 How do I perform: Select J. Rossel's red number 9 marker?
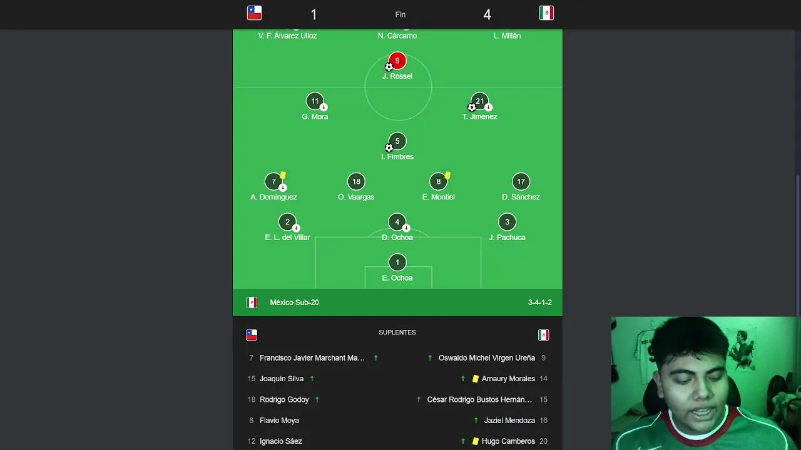coord(397,61)
